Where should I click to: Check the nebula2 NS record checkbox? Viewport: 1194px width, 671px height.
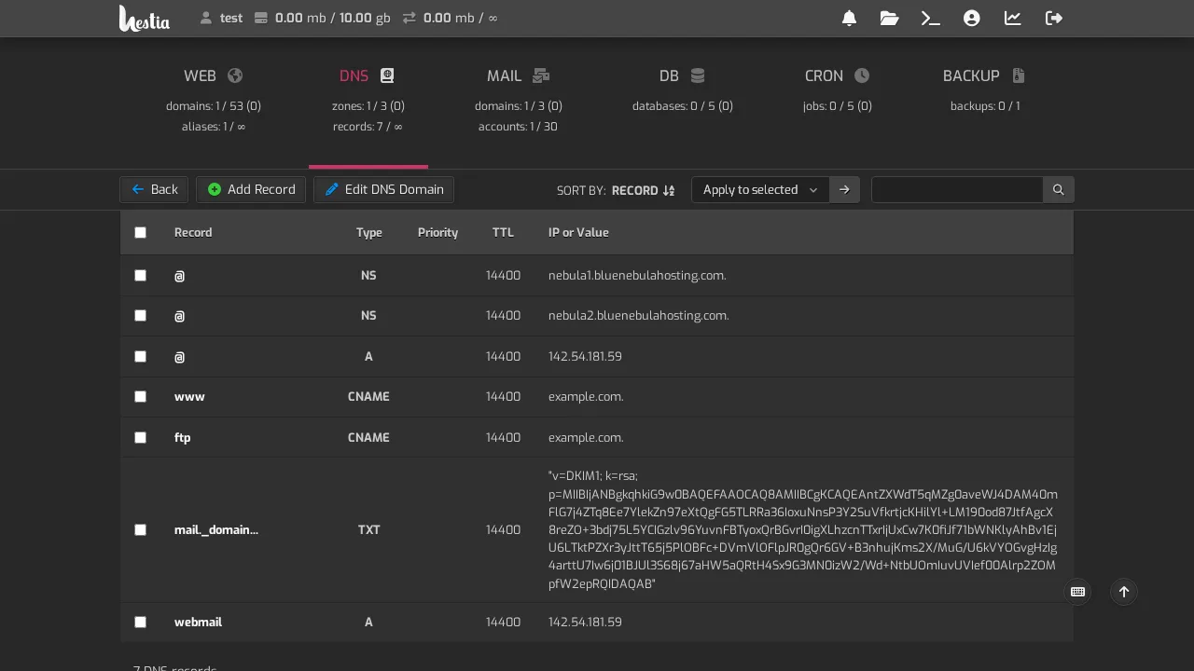coord(141,315)
